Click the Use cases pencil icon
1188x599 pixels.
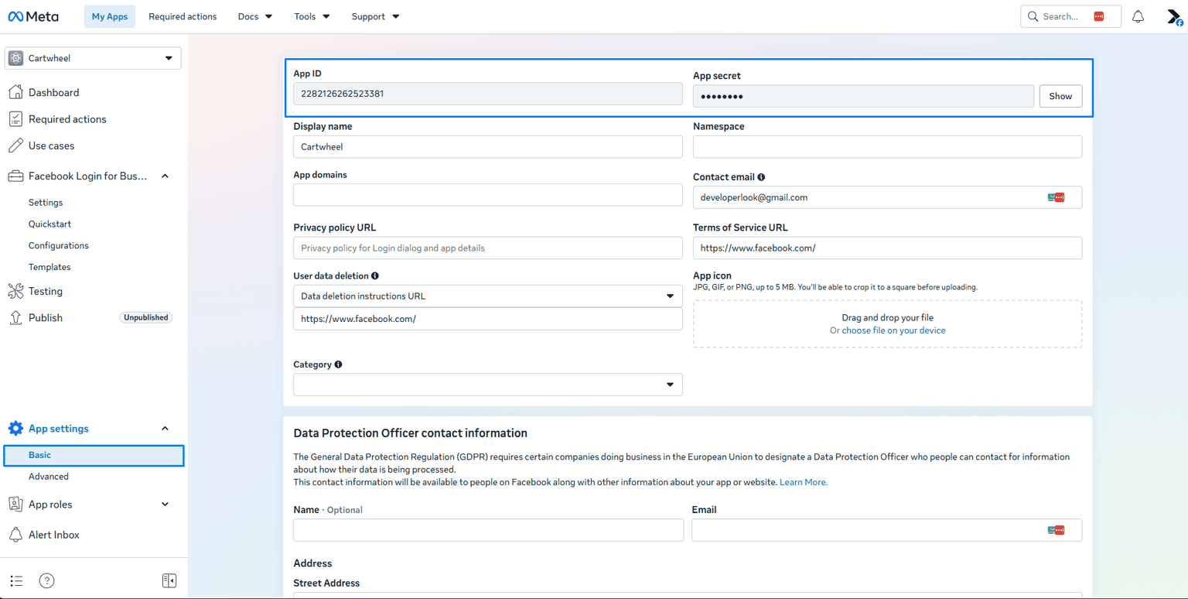pos(15,145)
